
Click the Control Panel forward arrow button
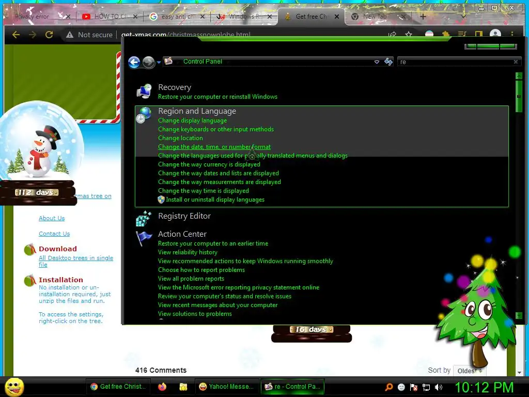(x=148, y=62)
